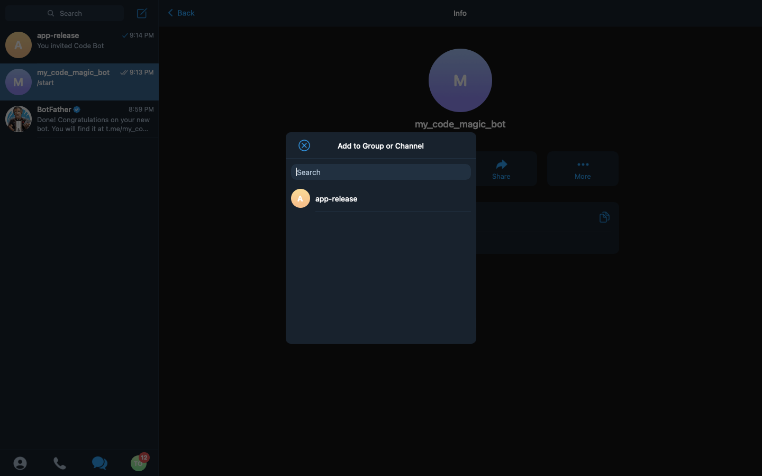
Task: Click the my_code_magic_bot name in Info
Action: pyautogui.click(x=460, y=124)
